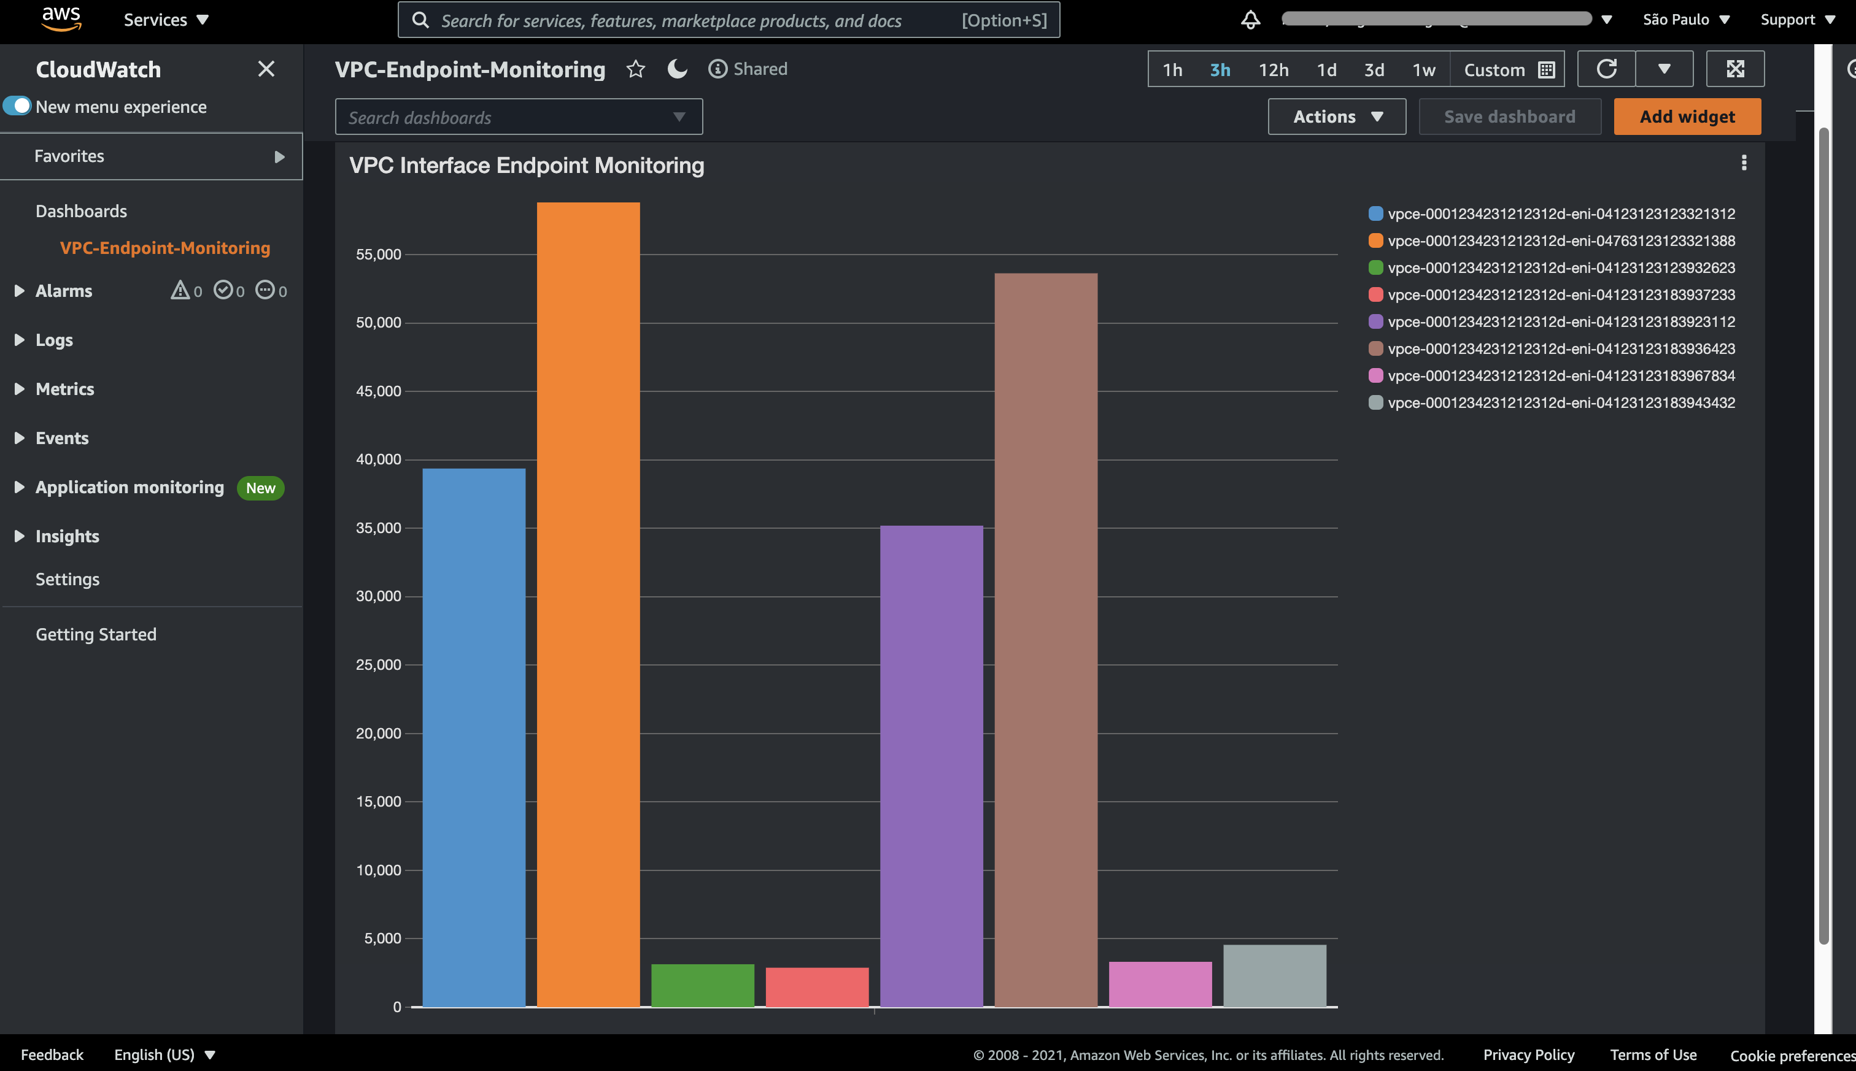The width and height of the screenshot is (1856, 1071).
Task: Open the widget options via three-dot menu
Action: (x=1744, y=163)
